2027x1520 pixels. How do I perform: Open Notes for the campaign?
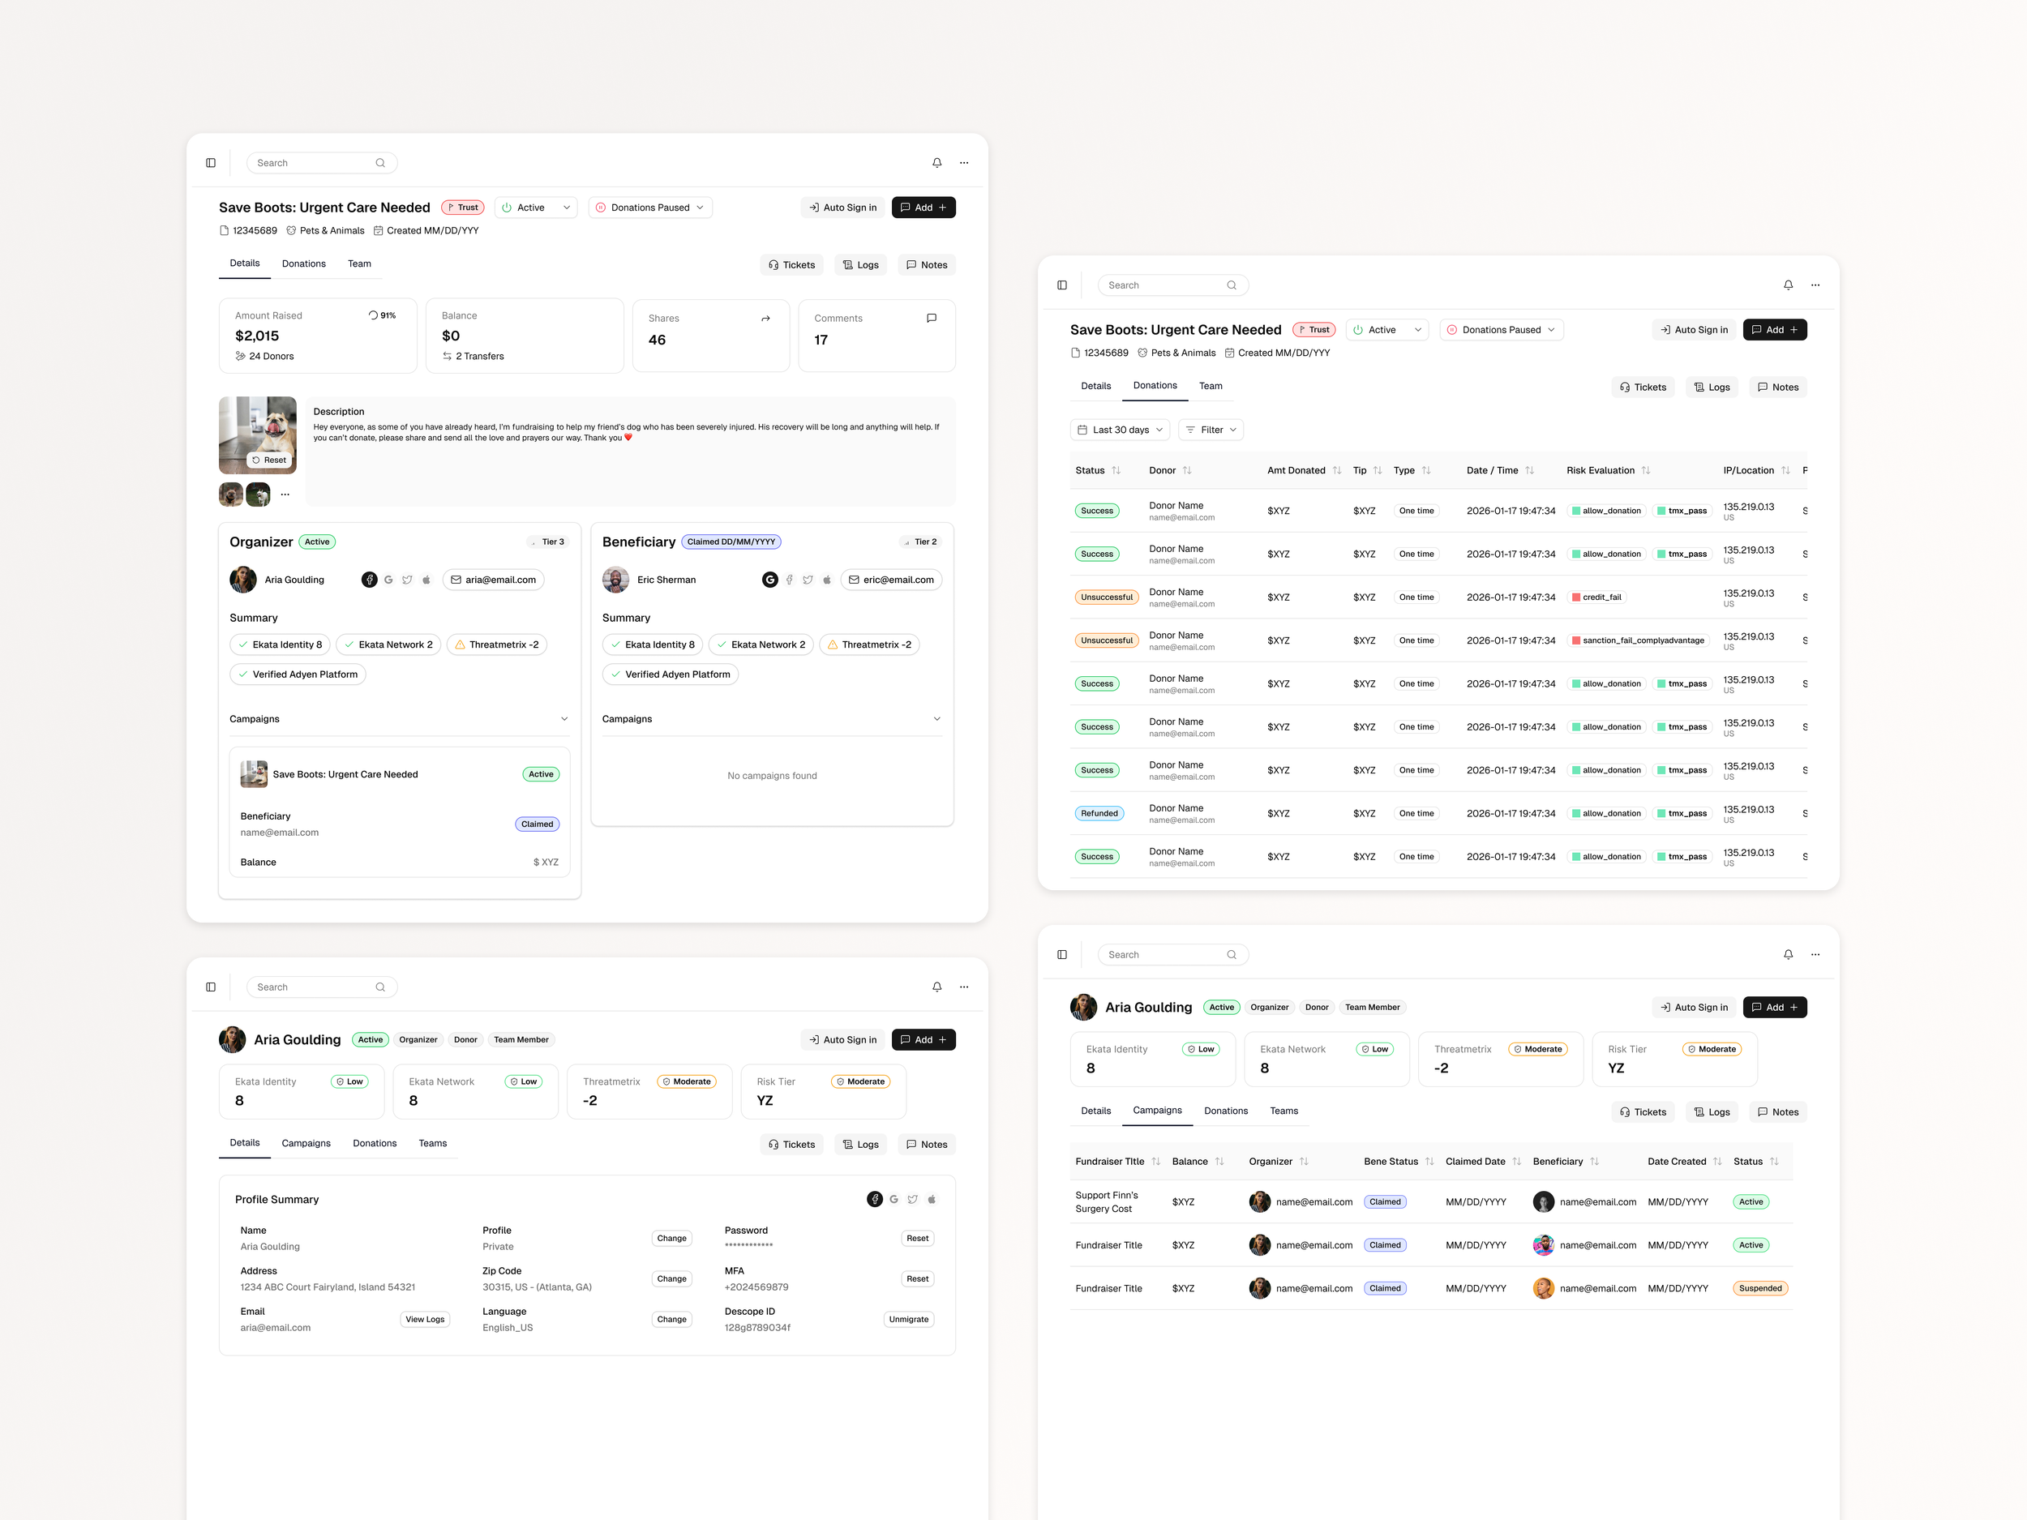(927, 263)
